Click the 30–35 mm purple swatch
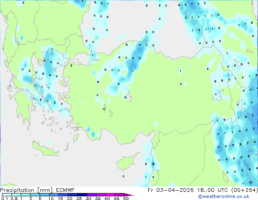Image resolution: width=258 pixels, height=200 pixels. click(x=92, y=195)
